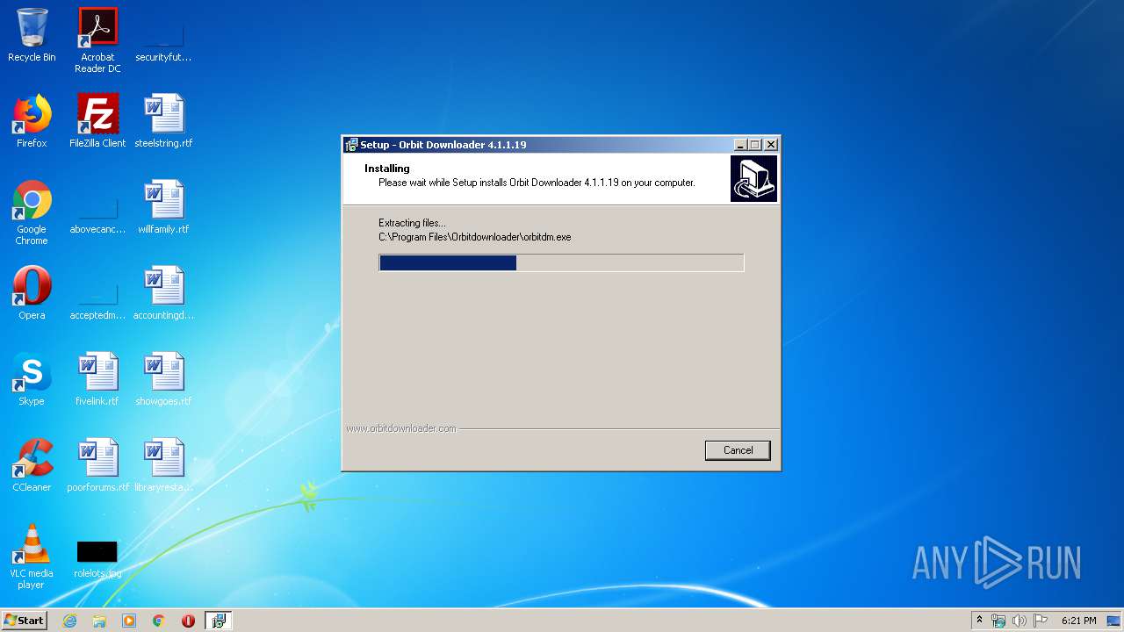Image resolution: width=1124 pixels, height=632 pixels.
Task: Select showgoes.rtf document icon
Action: (163, 380)
